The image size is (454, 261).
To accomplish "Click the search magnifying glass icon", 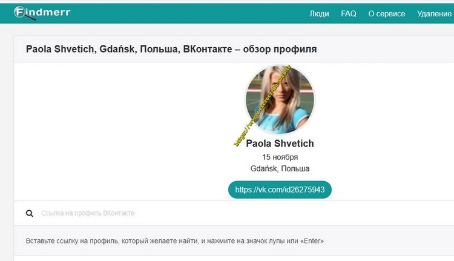I will tap(30, 213).
